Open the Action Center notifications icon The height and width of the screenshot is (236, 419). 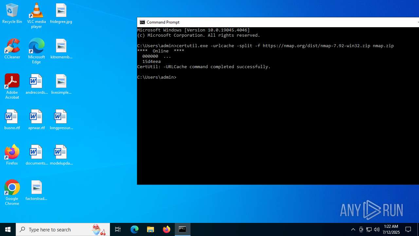[x=409, y=229]
